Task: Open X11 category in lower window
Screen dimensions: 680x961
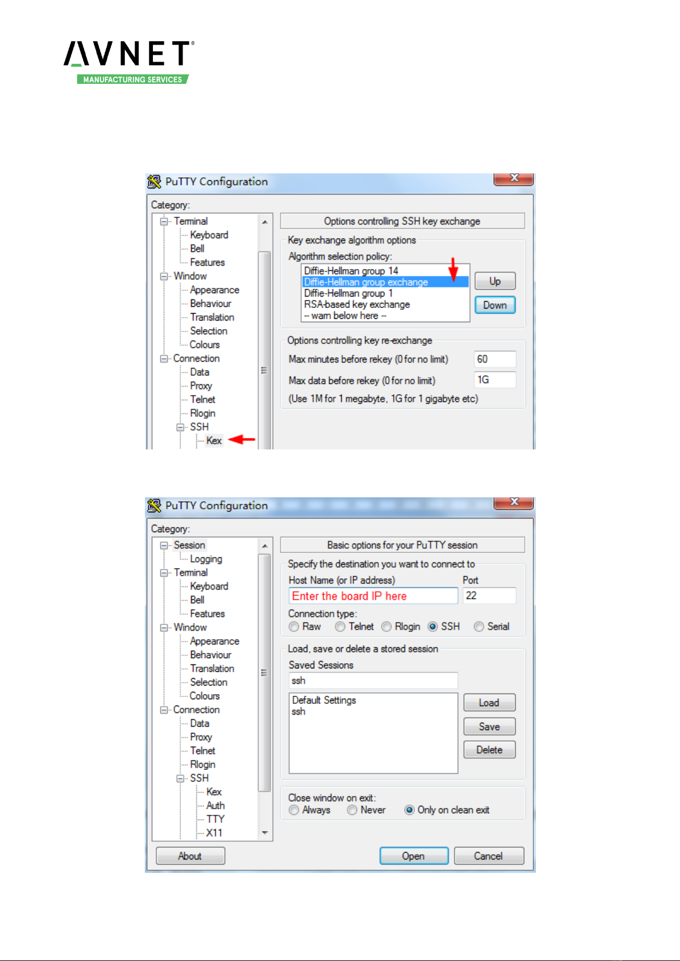Action: [214, 833]
